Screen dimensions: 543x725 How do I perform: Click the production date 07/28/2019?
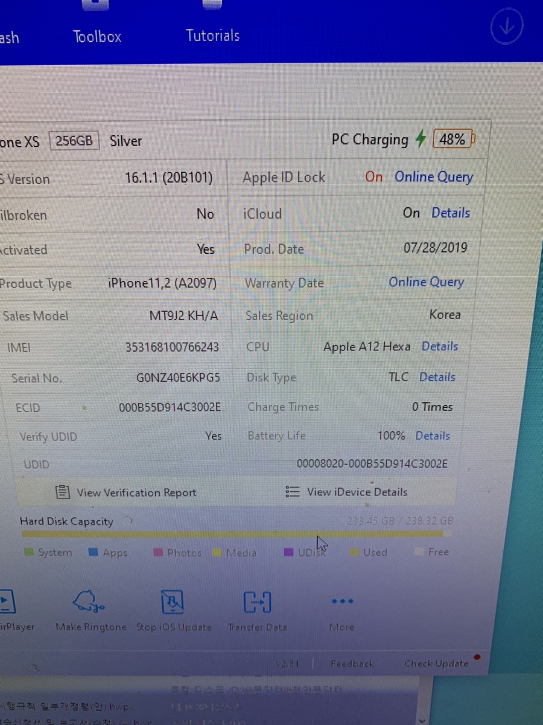(435, 247)
